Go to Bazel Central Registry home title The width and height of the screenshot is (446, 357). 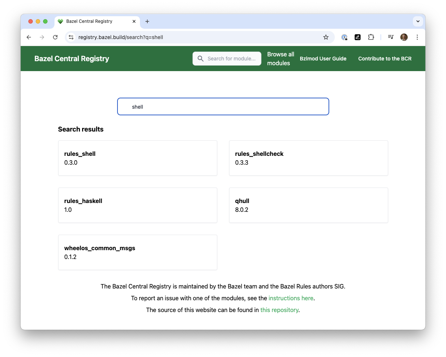72,59
